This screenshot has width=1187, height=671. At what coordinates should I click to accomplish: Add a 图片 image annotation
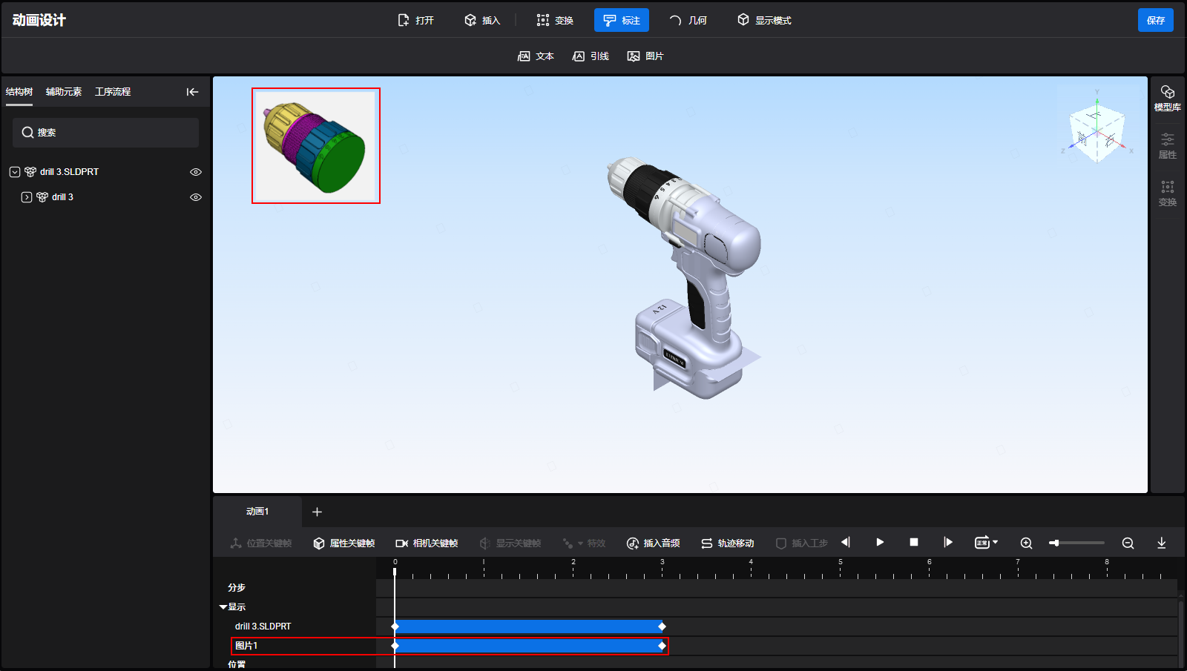point(645,56)
